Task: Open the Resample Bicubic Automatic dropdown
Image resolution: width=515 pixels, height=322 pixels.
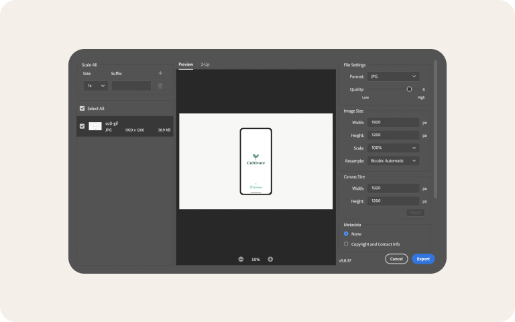Action: 393,161
